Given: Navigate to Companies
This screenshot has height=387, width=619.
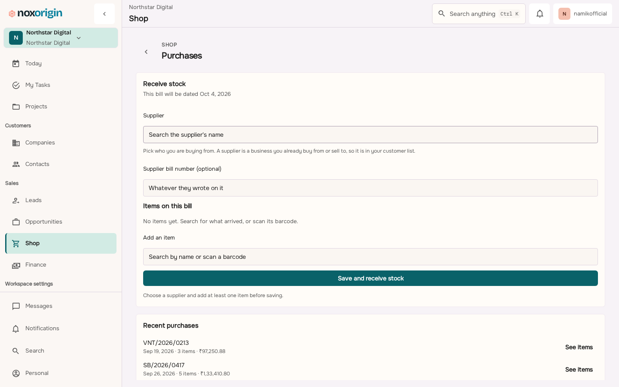Looking at the screenshot, I should (61, 143).
